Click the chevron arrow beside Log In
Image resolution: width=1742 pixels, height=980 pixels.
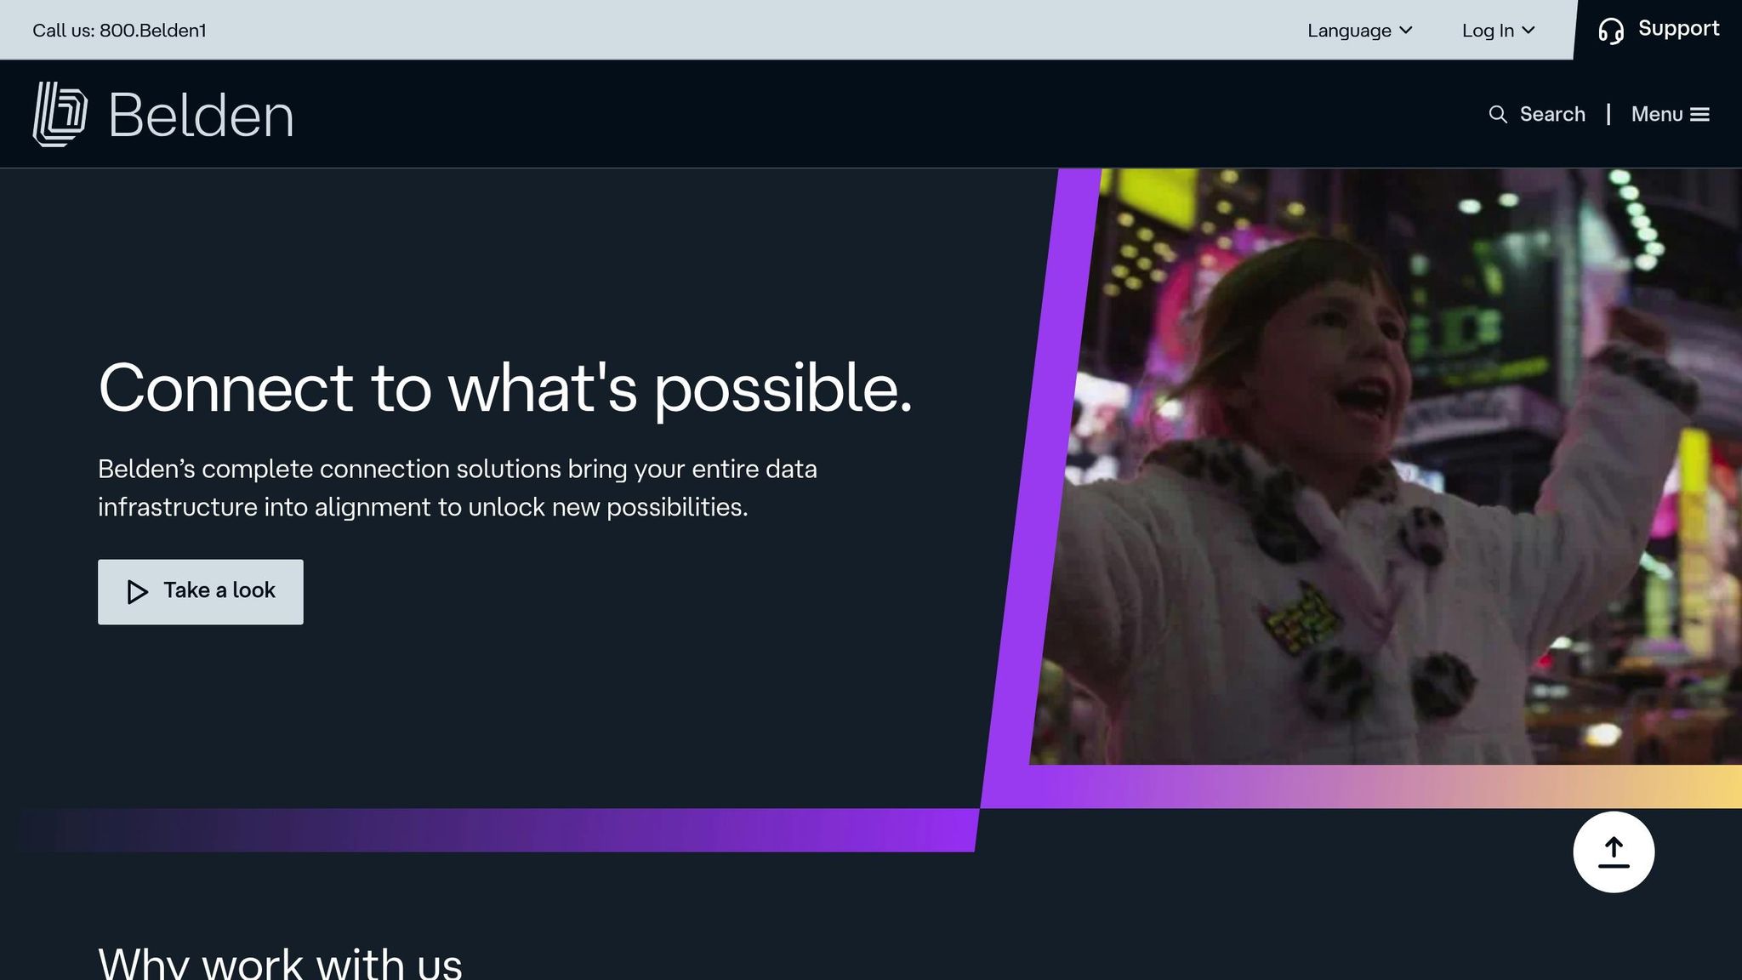(x=1529, y=31)
